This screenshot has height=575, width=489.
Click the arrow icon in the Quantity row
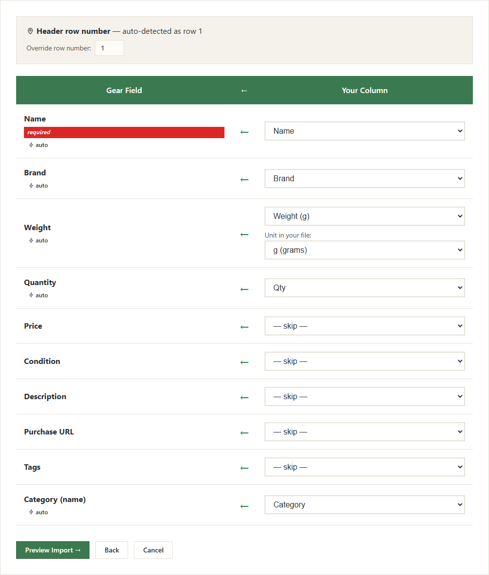point(244,289)
